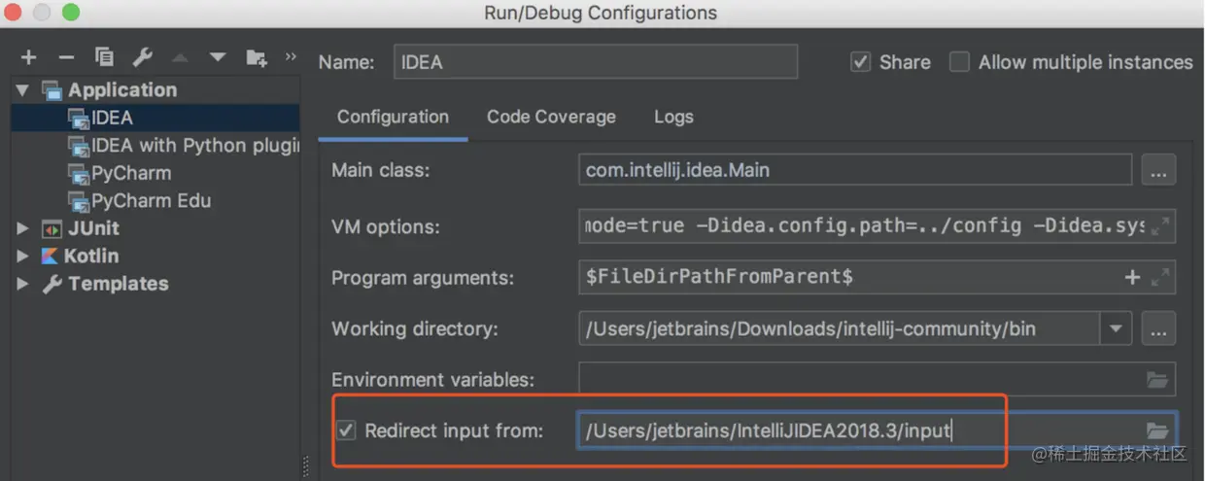Open Working directory dropdown arrow
The height and width of the screenshot is (481, 1205).
point(1116,328)
